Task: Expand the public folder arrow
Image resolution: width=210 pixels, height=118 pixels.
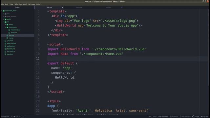Action: coord(4,19)
